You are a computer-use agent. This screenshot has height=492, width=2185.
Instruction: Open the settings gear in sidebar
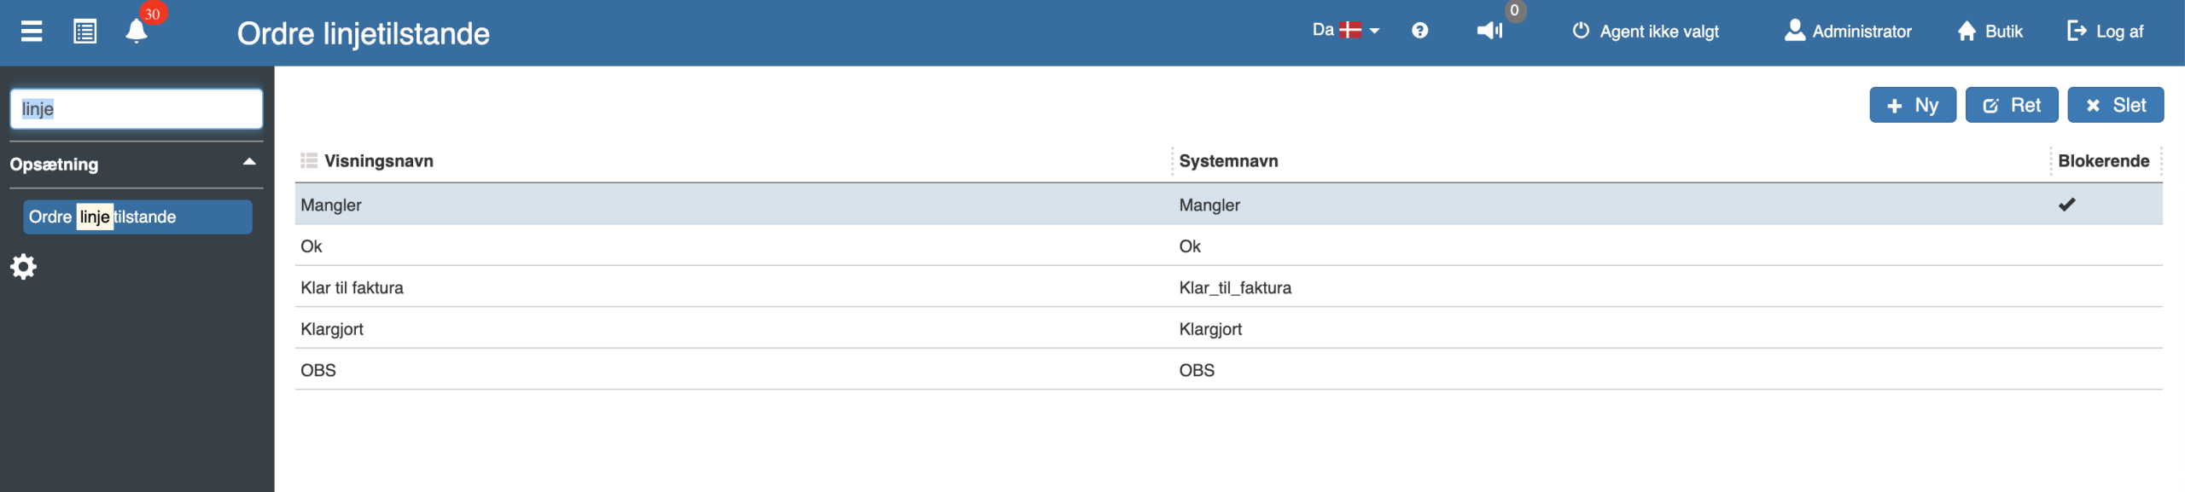coord(23,267)
